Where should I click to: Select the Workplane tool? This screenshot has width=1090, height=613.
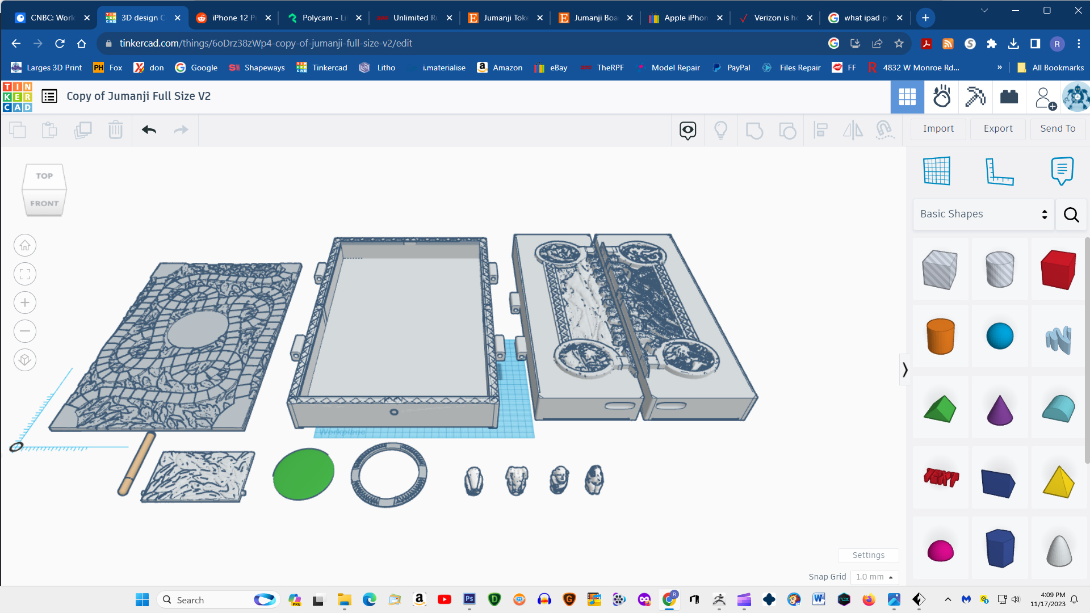[937, 171]
